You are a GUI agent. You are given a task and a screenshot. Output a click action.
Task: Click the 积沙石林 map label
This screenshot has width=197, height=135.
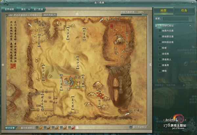(x=43, y=73)
